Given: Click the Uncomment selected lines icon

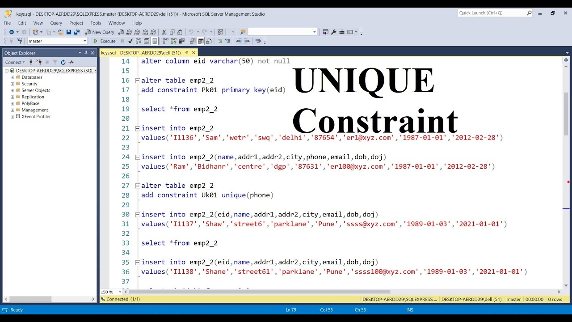Looking at the screenshot, I should [227, 41].
